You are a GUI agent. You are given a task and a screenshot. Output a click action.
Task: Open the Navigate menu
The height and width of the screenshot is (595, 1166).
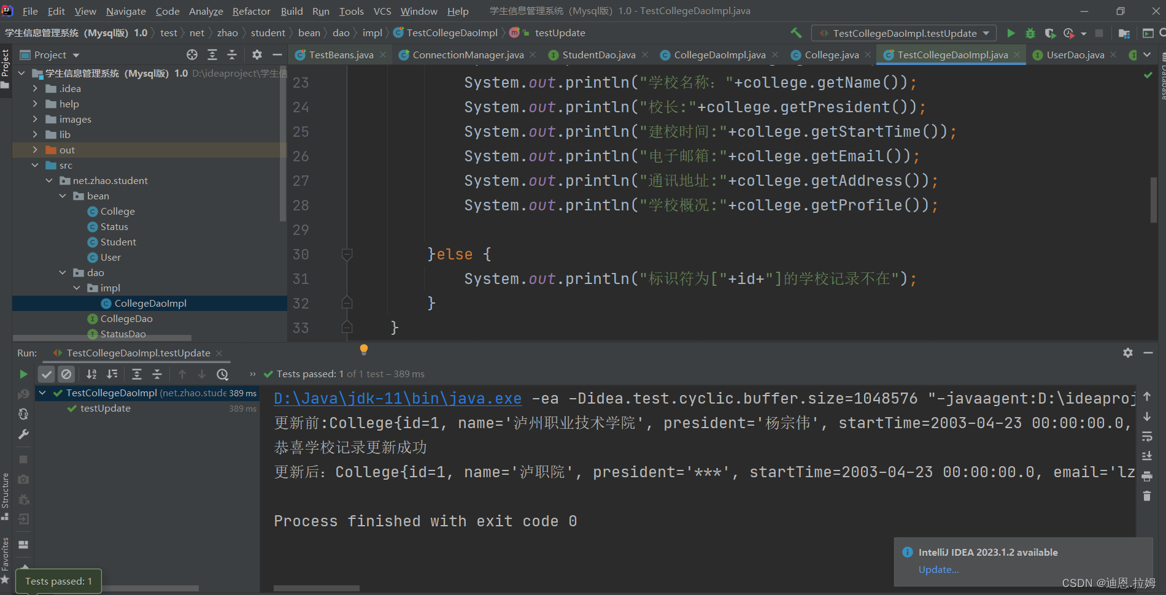coord(126,11)
